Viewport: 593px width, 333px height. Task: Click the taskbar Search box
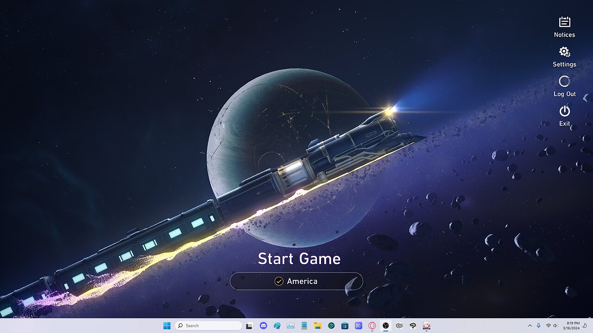[x=208, y=326]
